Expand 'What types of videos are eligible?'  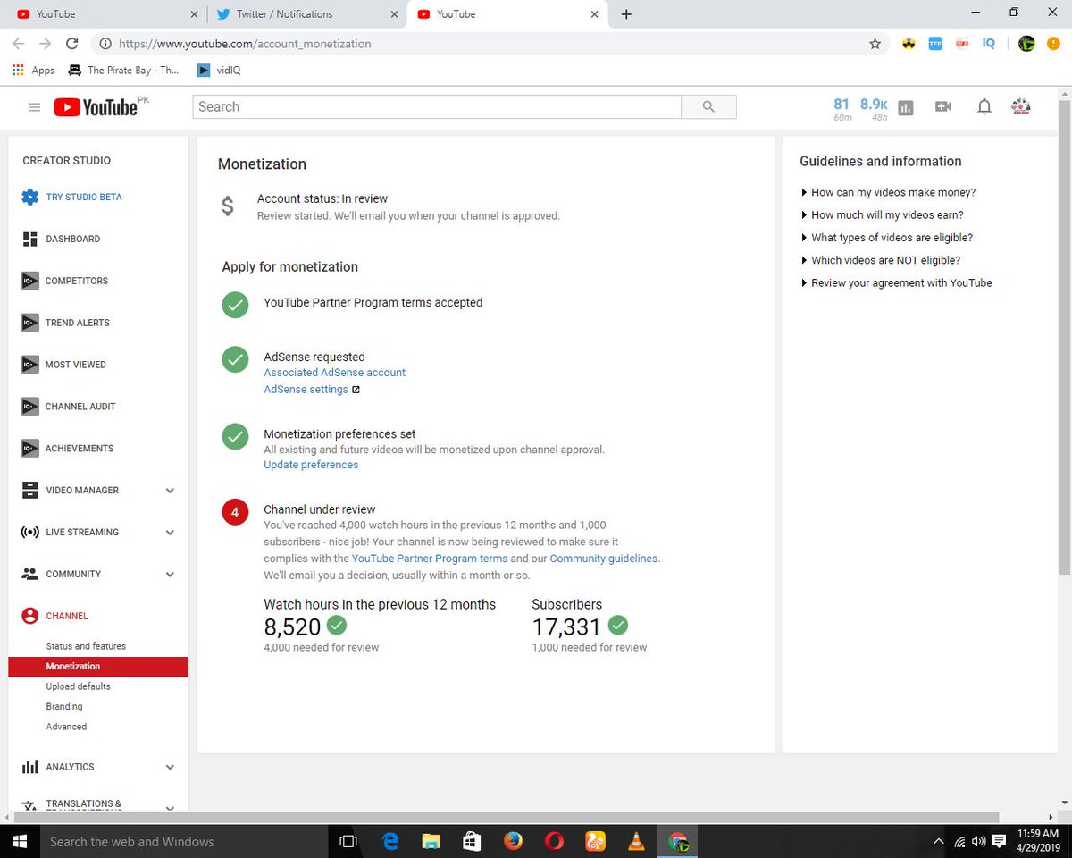886,238
